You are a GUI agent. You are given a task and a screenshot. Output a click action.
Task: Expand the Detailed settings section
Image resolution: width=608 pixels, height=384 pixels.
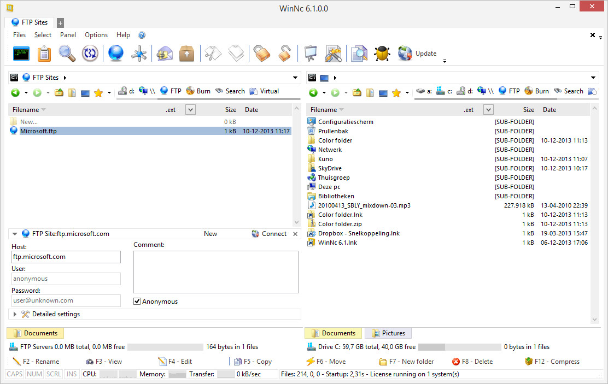coord(15,314)
